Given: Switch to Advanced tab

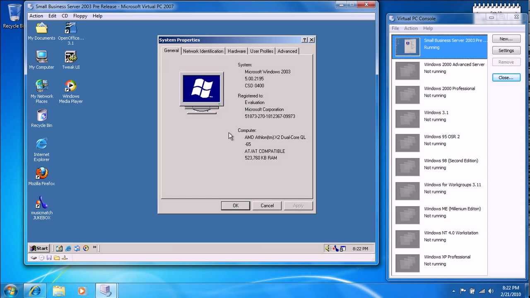Looking at the screenshot, I should 287,51.
